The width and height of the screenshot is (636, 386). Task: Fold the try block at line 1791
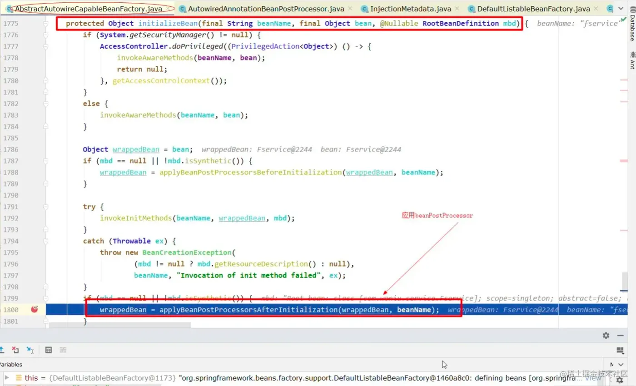(x=46, y=207)
